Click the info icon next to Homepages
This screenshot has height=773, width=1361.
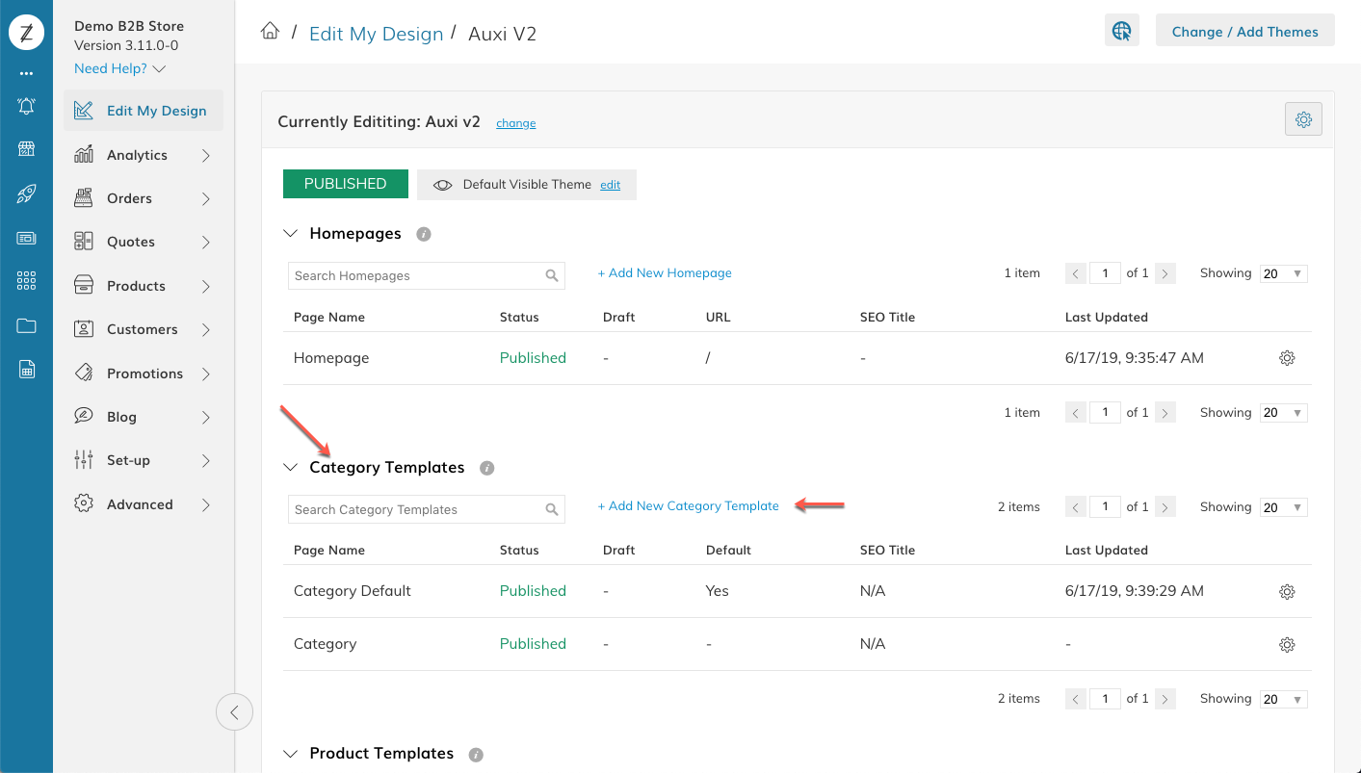424,233
